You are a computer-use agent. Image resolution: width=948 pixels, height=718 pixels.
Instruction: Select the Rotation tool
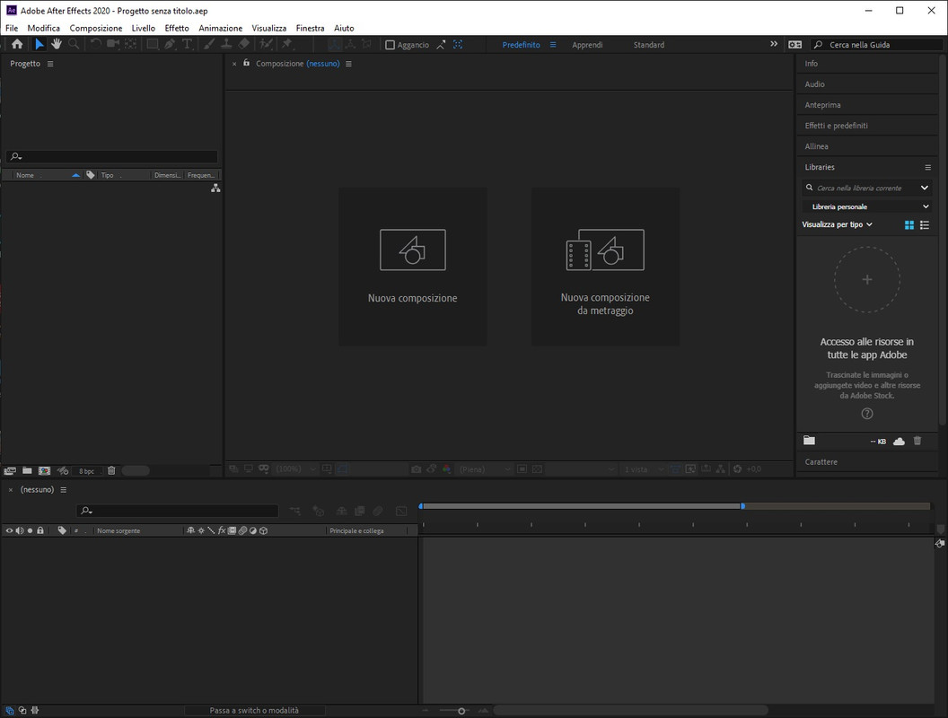95,44
